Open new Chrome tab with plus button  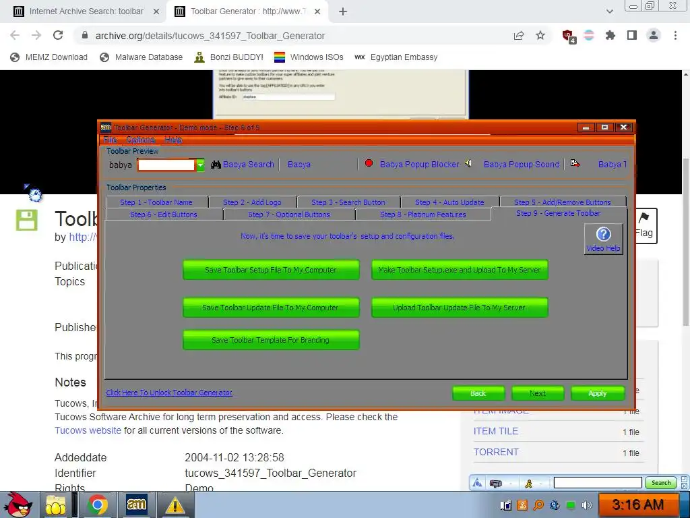(x=343, y=11)
